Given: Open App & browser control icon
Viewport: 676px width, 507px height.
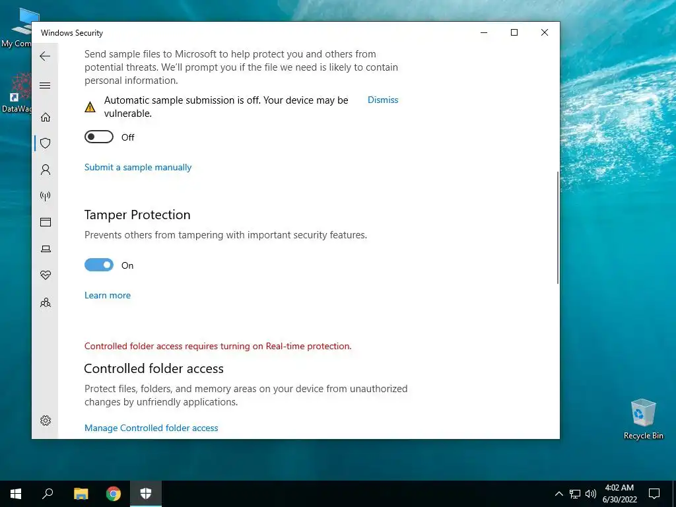Looking at the screenshot, I should pos(46,222).
